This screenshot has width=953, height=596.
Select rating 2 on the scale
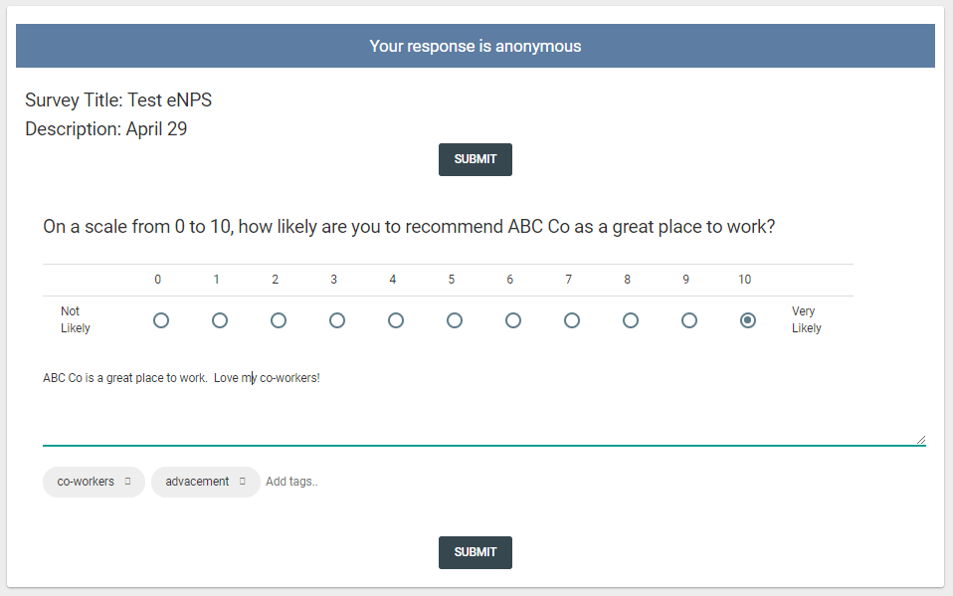point(279,320)
